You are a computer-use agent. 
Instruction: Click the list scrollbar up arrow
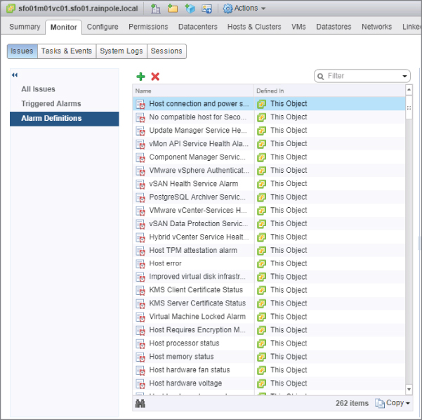pos(409,90)
